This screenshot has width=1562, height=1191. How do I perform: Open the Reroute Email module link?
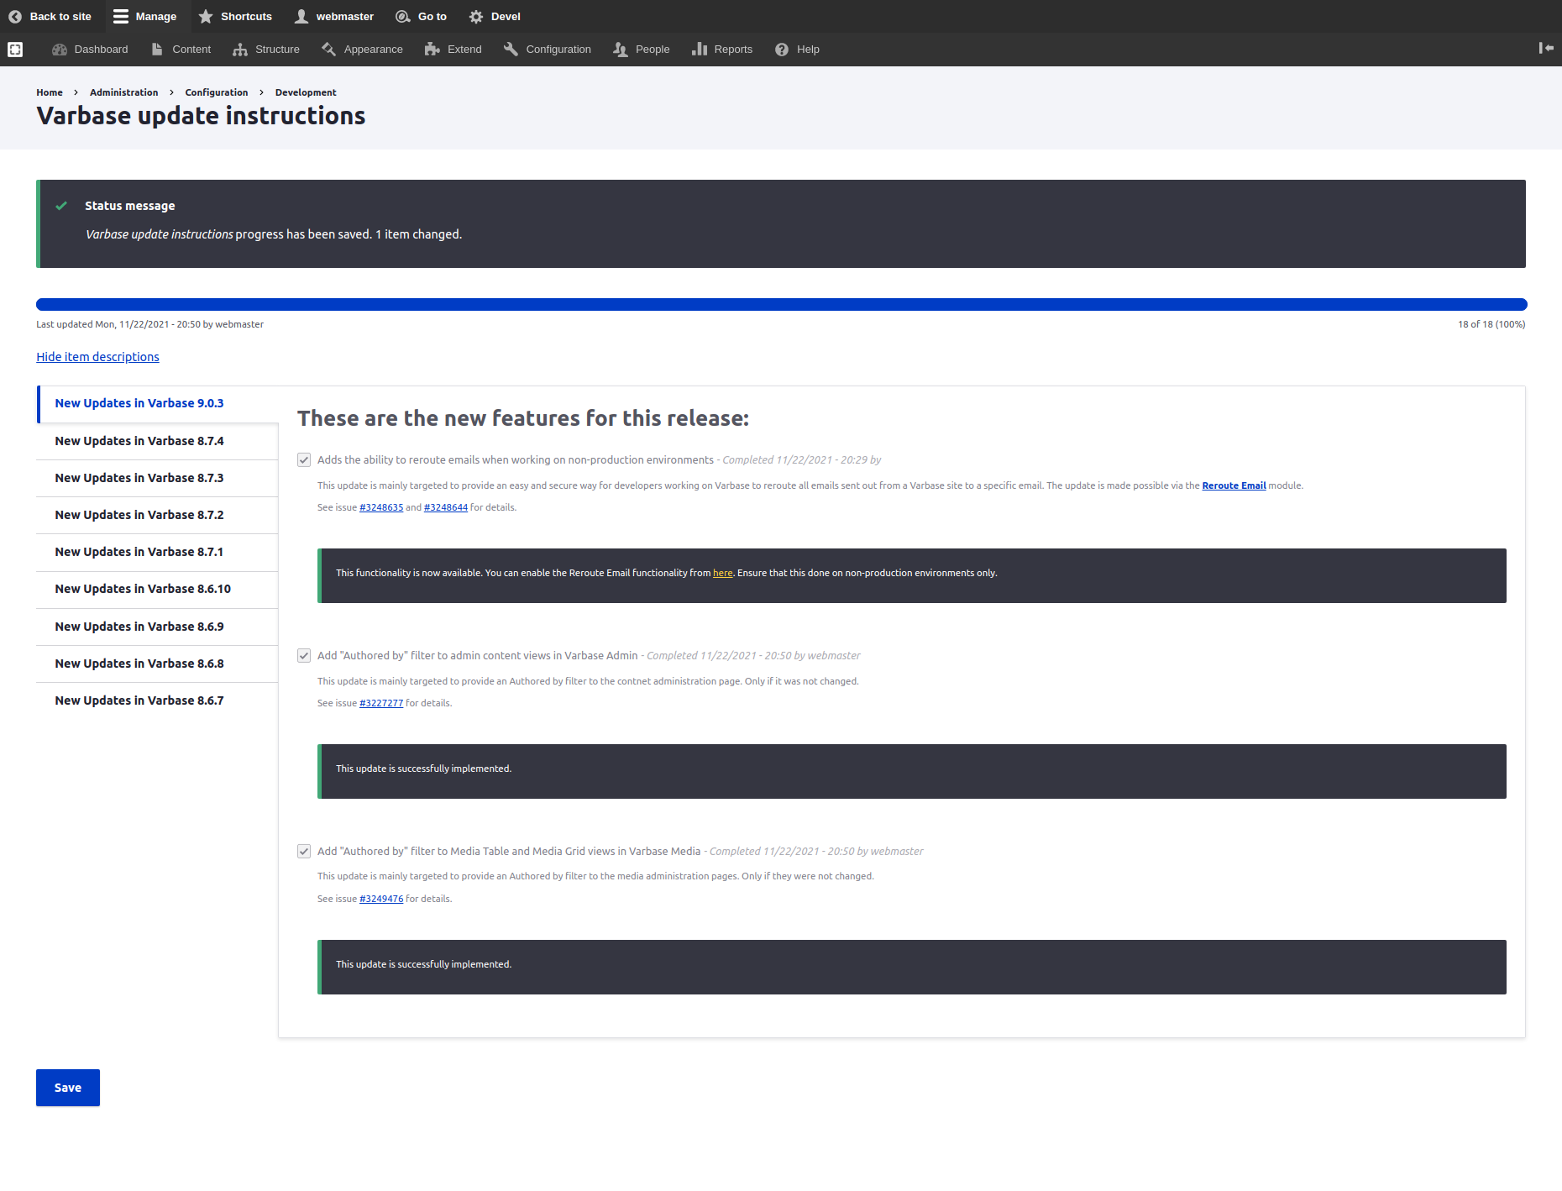1234,485
